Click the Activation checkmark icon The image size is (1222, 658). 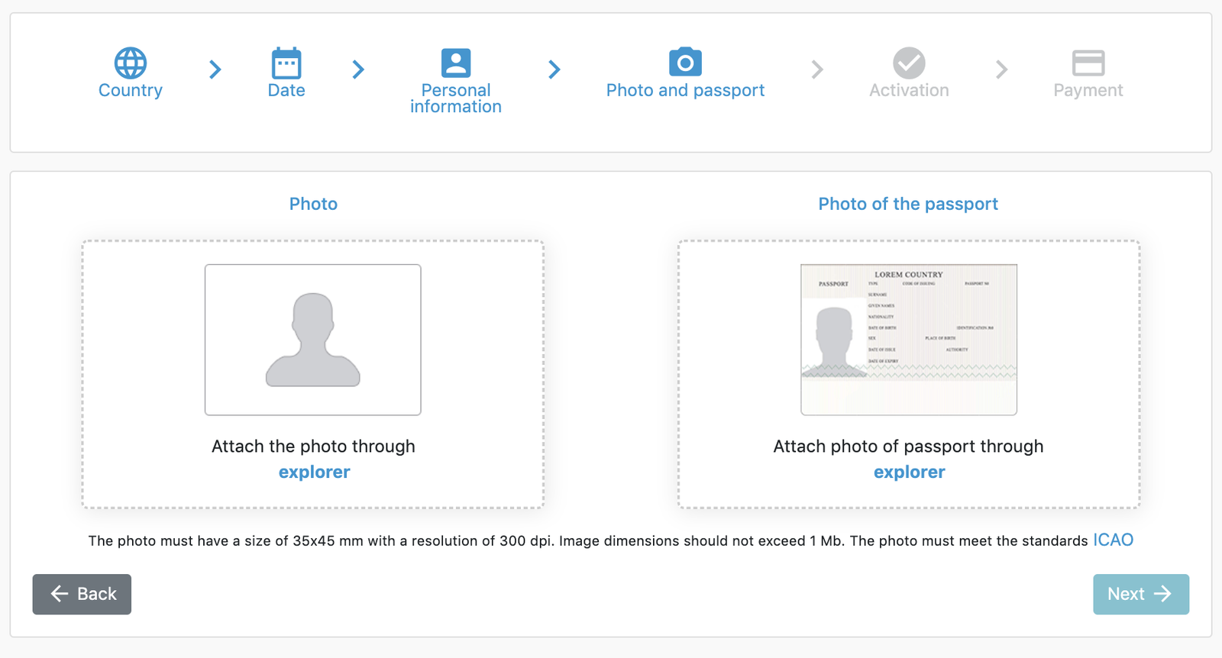point(909,63)
